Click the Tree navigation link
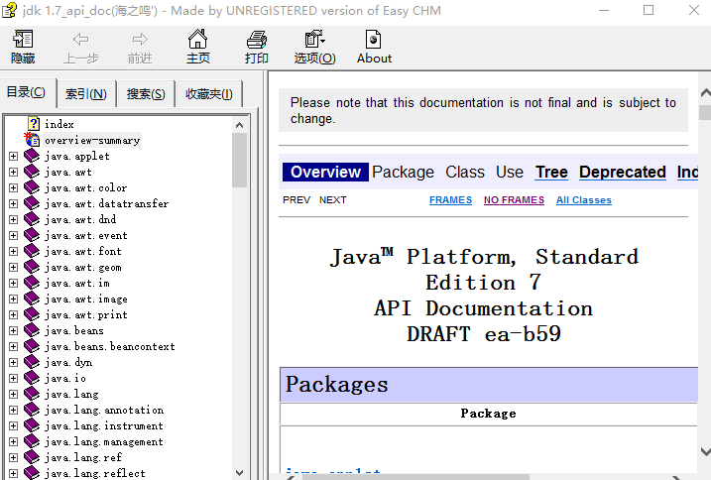The height and width of the screenshot is (480, 711). 551,172
